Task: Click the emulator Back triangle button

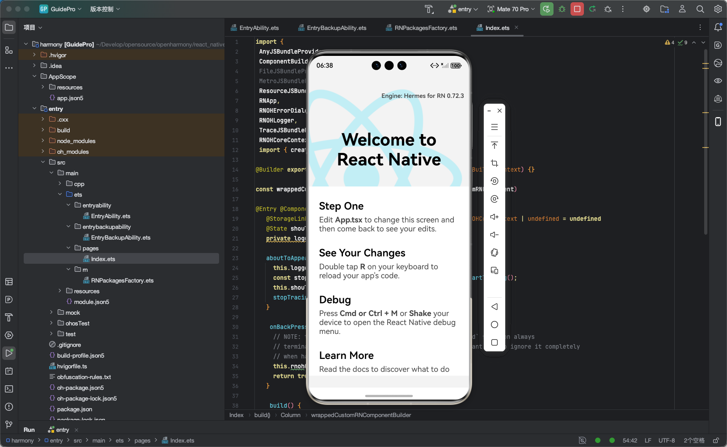Action: coord(495,307)
